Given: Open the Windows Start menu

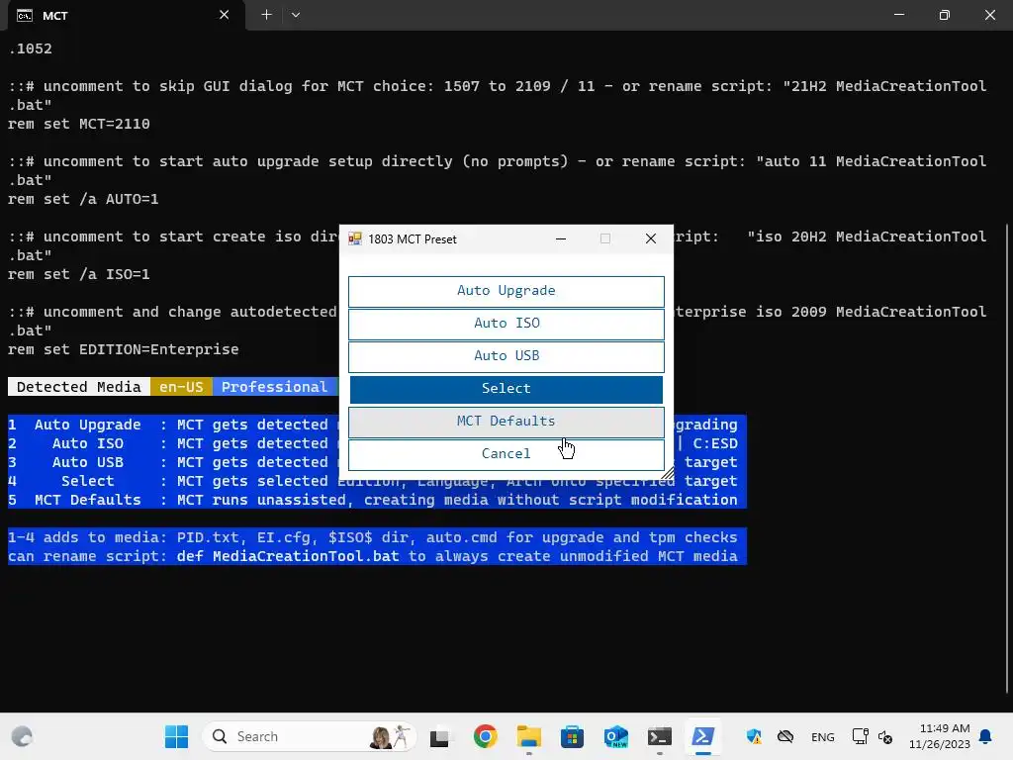Looking at the screenshot, I should coord(176,736).
